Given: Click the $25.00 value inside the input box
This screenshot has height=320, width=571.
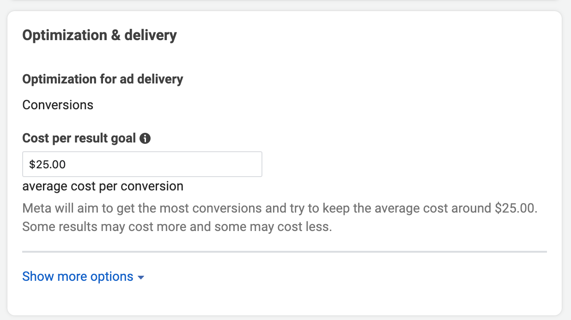Looking at the screenshot, I should click(x=48, y=165).
